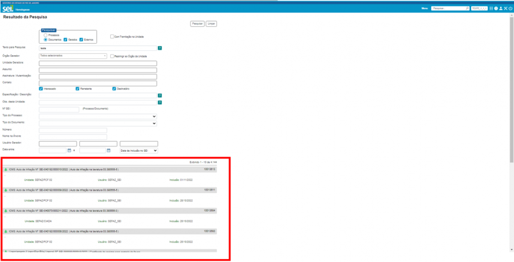Open calendar picker for the end date

tap(108, 150)
